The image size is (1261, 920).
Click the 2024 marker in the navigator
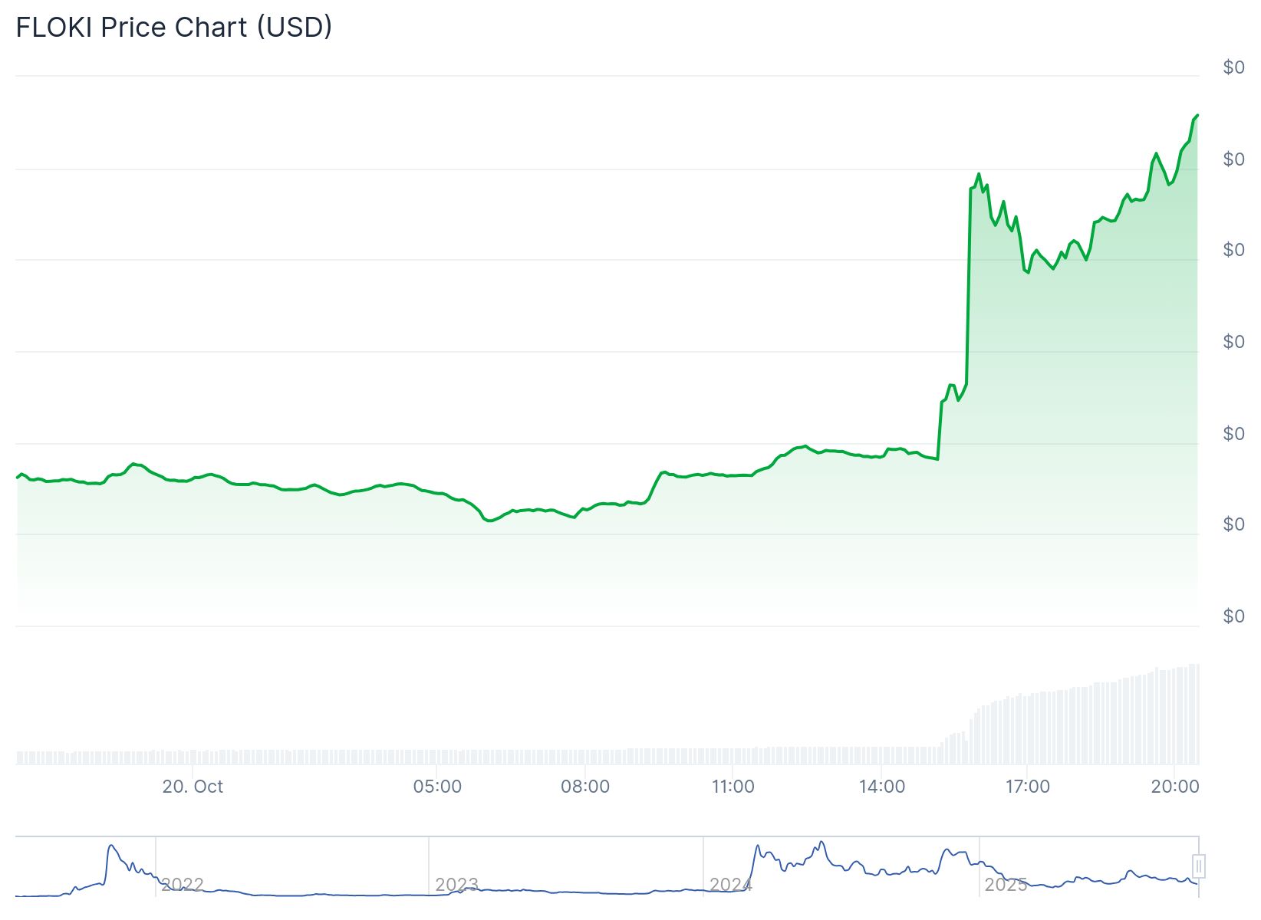tap(731, 885)
